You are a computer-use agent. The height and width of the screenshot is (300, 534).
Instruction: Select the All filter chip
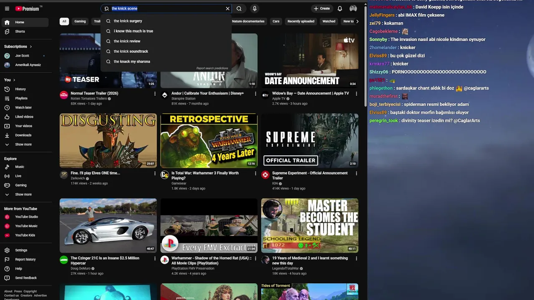tap(64, 21)
